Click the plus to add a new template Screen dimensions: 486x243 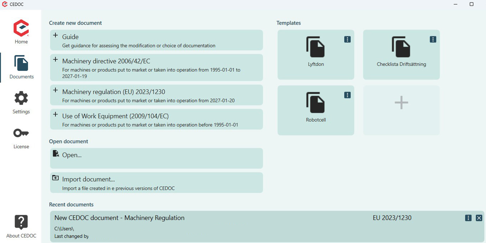coord(401,102)
